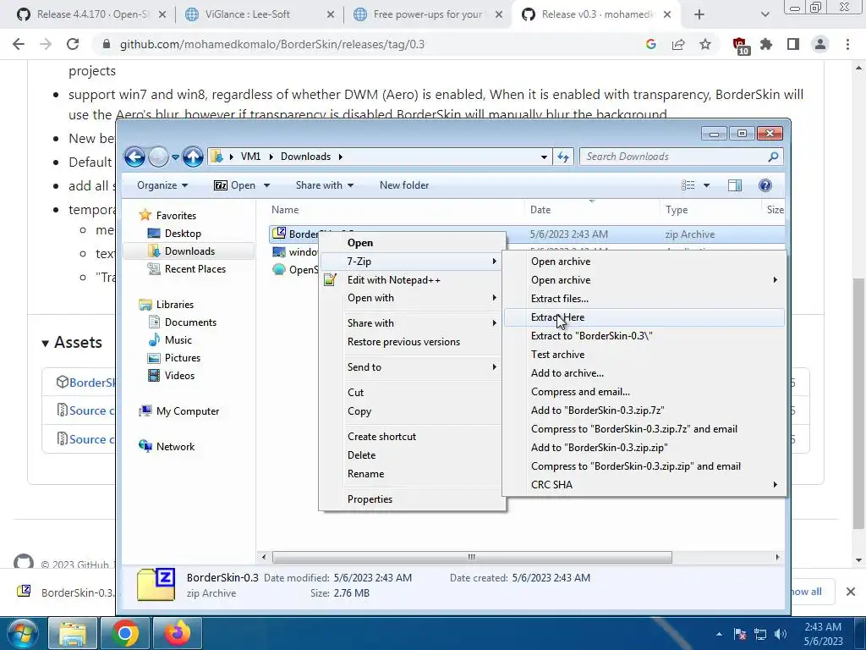Select Extract to "BorderSkin-0.3\"
This screenshot has width=866, height=650.
644,335
